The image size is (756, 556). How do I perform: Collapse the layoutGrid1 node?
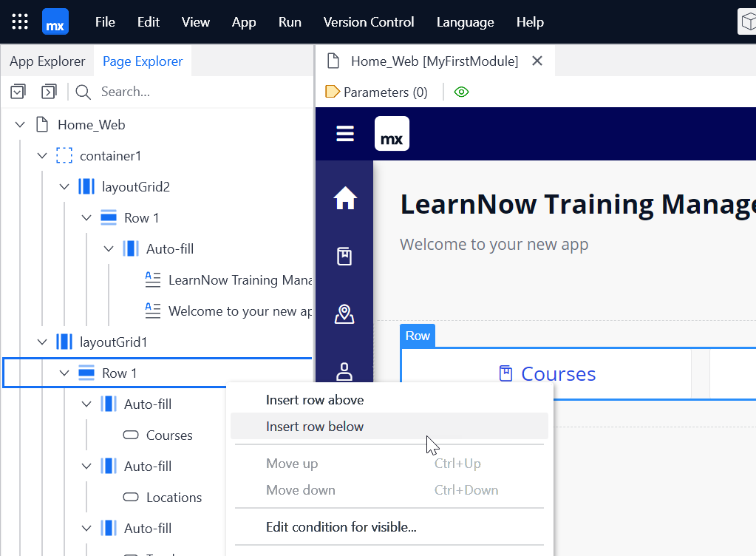[x=42, y=342]
